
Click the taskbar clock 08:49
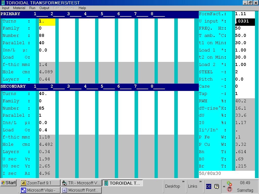coord(245,183)
